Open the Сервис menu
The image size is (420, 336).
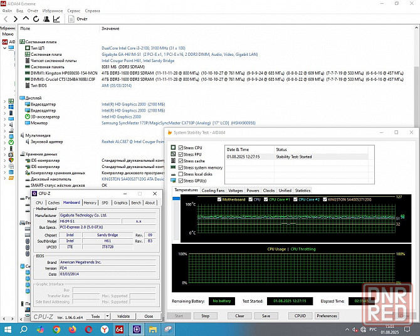74,11
